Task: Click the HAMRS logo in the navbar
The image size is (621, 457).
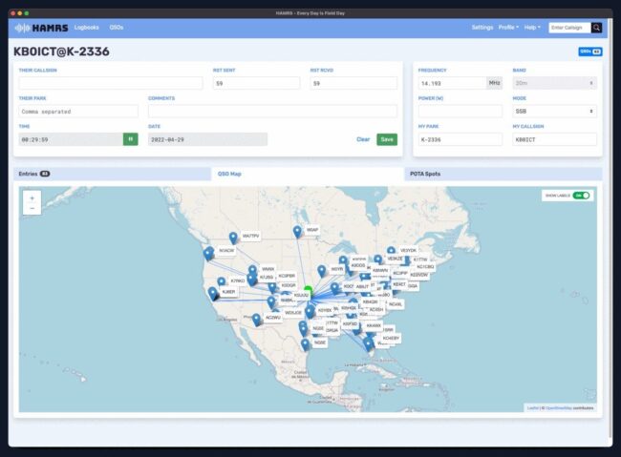Action: [42, 28]
